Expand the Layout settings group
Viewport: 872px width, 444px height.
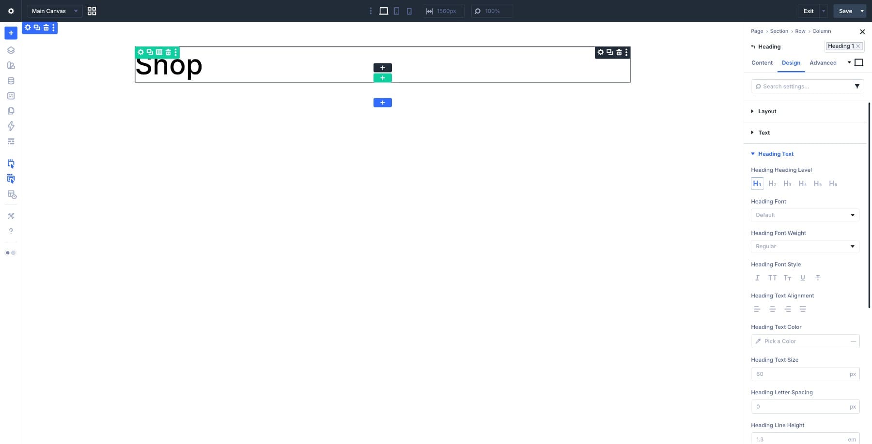tap(767, 111)
